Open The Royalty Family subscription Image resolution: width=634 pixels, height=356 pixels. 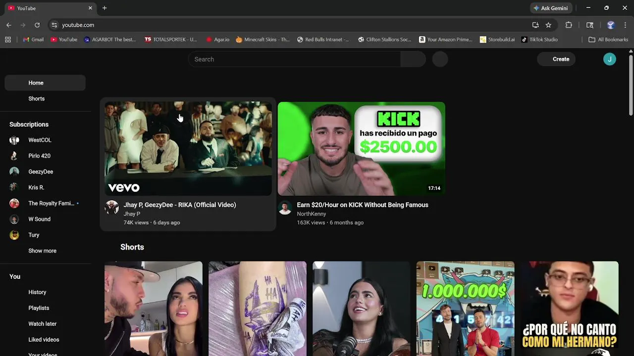point(45,203)
